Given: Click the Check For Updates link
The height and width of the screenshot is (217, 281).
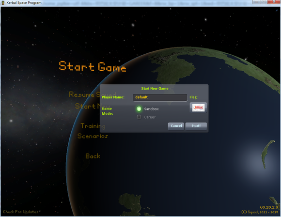Looking at the screenshot, I should click(21, 212).
